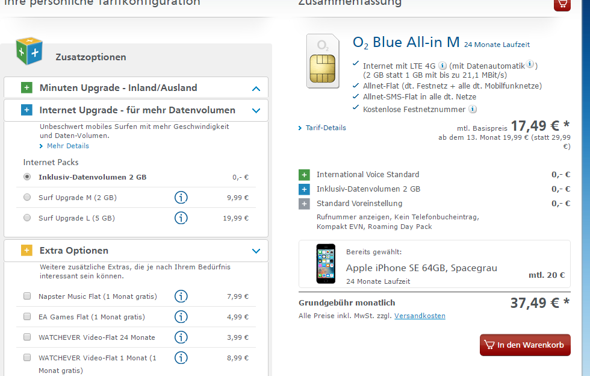This screenshot has height=376, width=590.
Task: Click 24 Monate Laufzeit beside tariff title
Action: click(497, 45)
